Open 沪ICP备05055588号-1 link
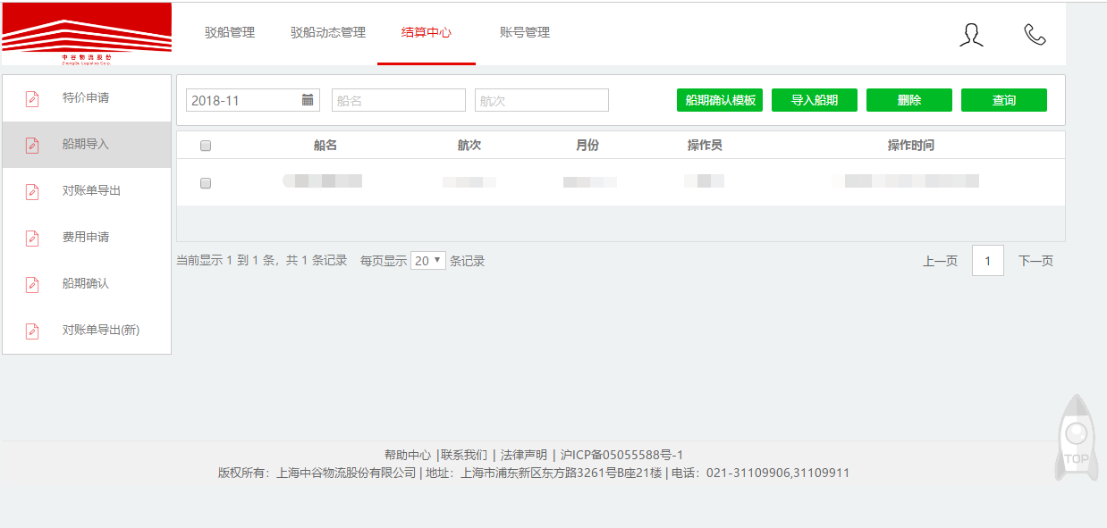 point(621,455)
